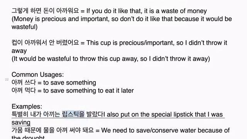Image resolution: width=247 pixels, height=139 pixels.
Task: Click the phrase to eat it later
Action: [x=116, y=91]
